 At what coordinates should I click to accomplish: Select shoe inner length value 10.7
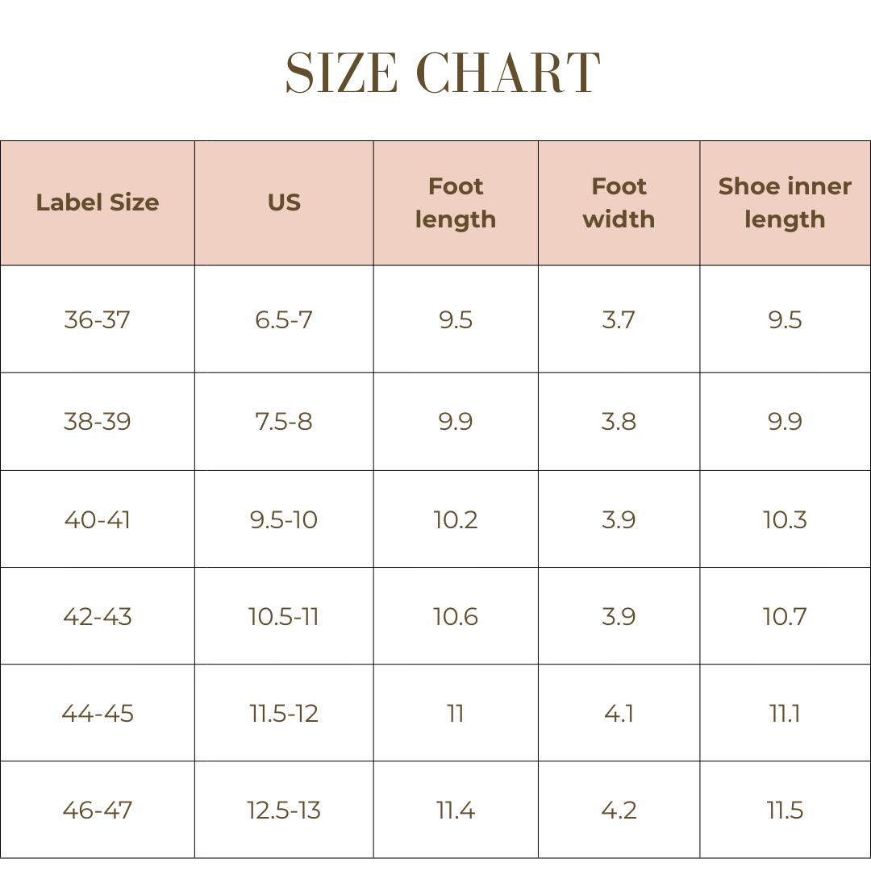coord(785,616)
